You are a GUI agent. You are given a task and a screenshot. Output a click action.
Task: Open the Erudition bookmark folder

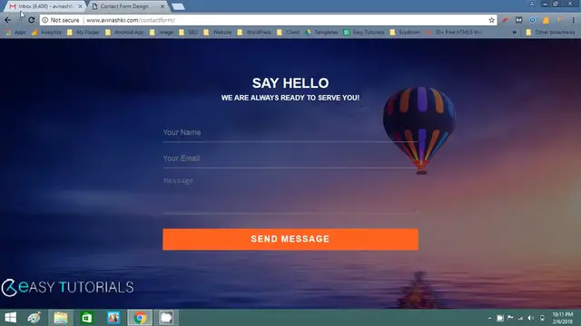[x=405, y=33]
